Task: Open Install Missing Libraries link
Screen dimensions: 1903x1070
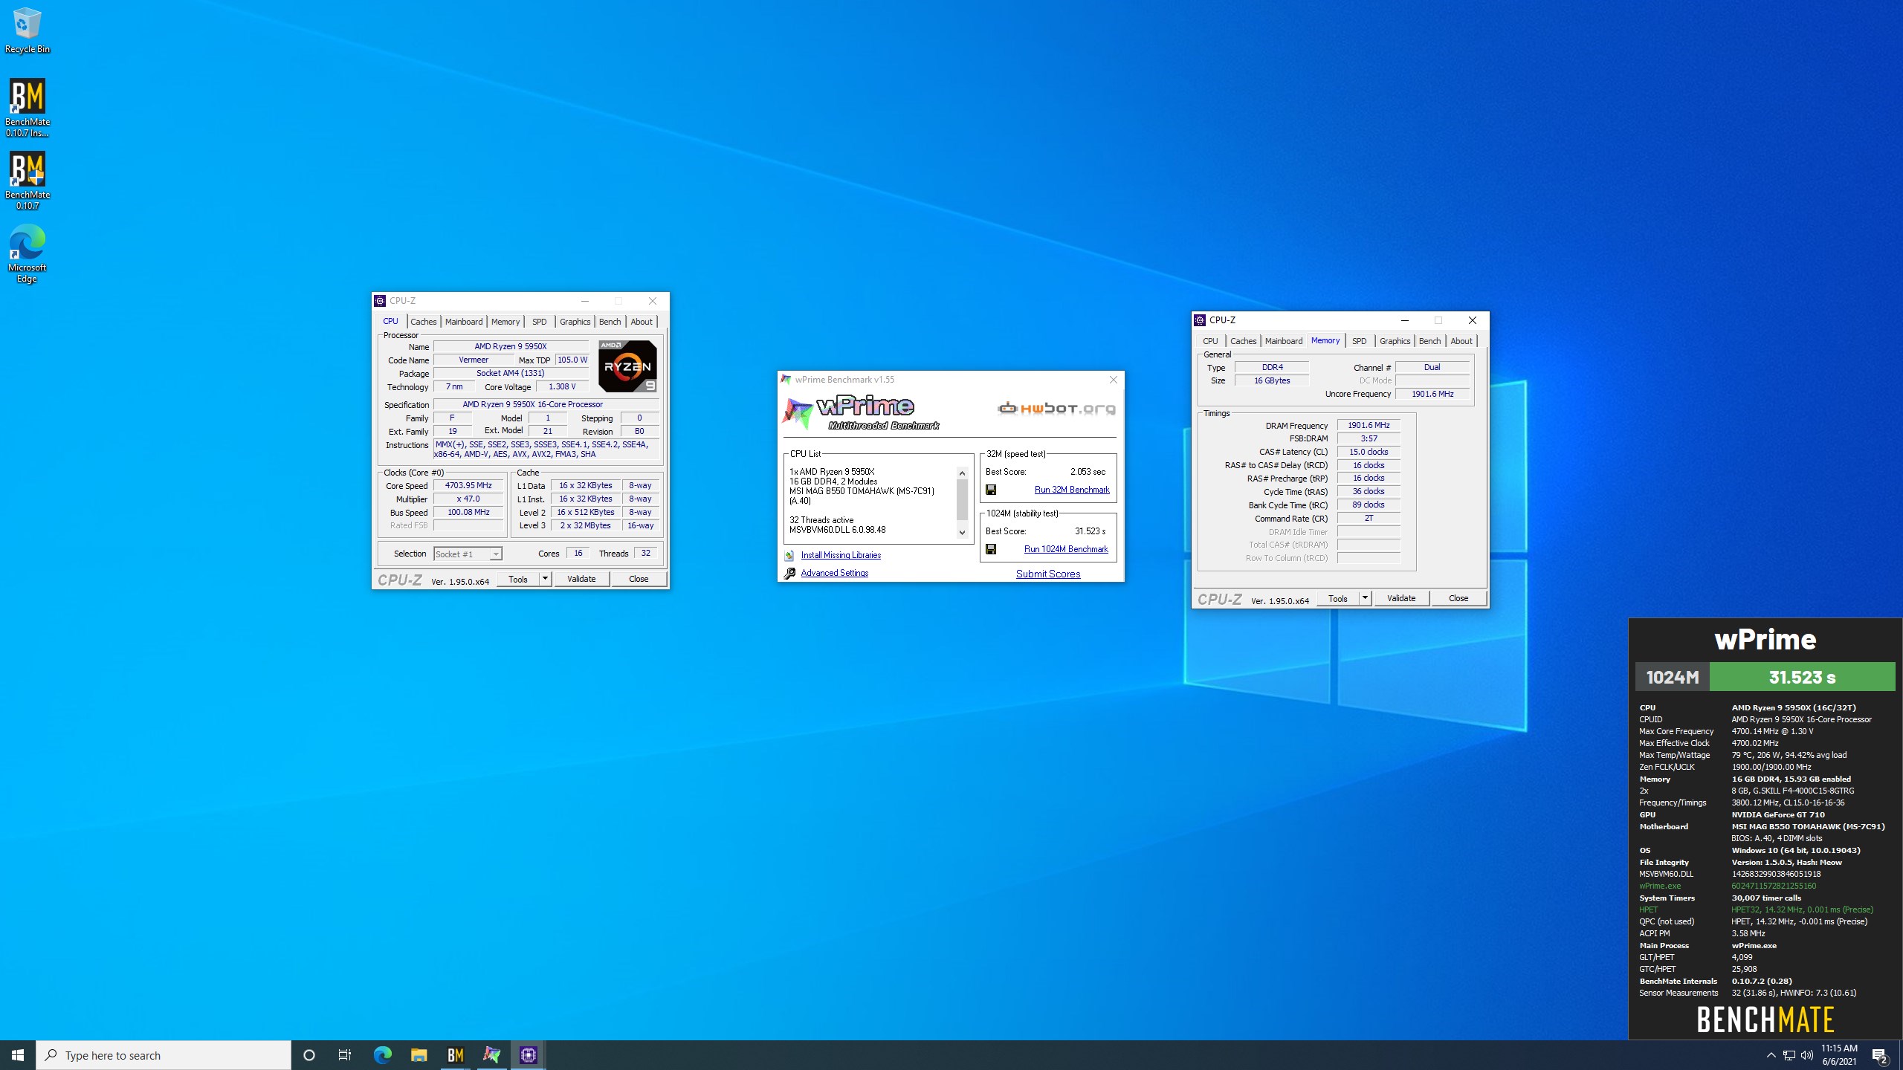Action: (841, 555)
